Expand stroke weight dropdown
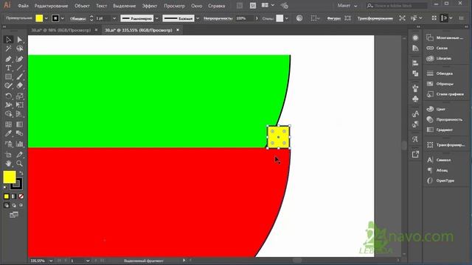 pyautogui.click(x=114, y=18)
